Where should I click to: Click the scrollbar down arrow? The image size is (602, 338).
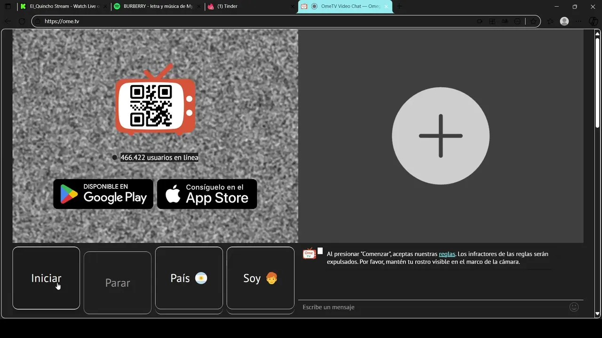coord(597,314)
